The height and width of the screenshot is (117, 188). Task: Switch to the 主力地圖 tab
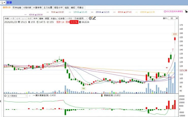tap(48, 8)
